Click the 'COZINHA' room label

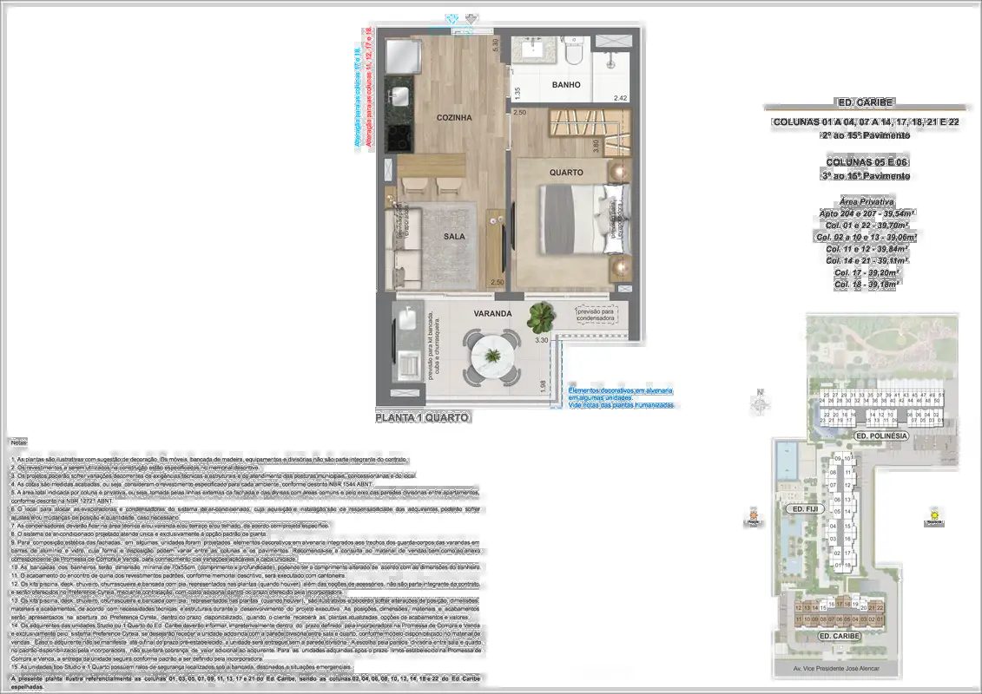[454, 118]
